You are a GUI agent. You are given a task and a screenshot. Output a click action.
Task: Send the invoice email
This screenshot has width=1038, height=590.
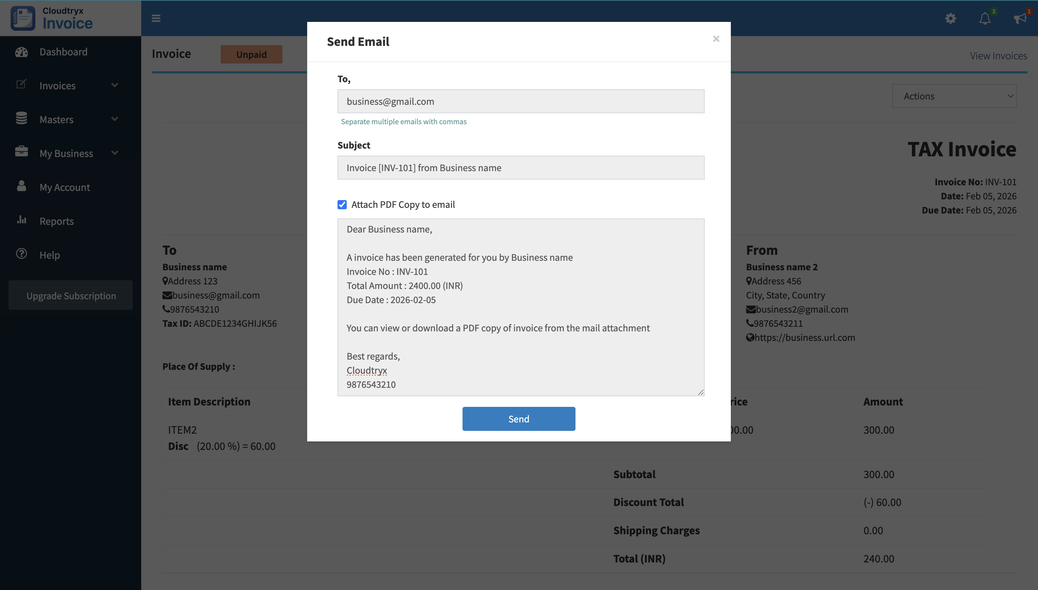pyautogui.click(x=519, y=419)
